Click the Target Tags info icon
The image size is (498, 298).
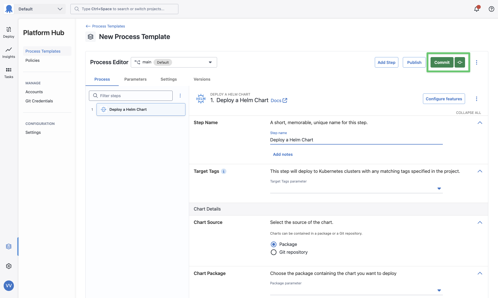[x=224, y=171]
